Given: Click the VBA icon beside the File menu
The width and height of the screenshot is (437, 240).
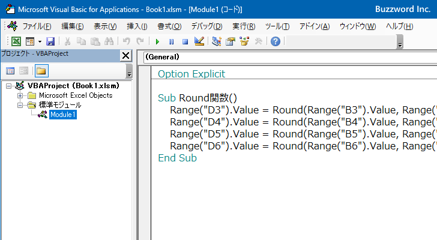Looking at the screenshot, I should 12,26.
